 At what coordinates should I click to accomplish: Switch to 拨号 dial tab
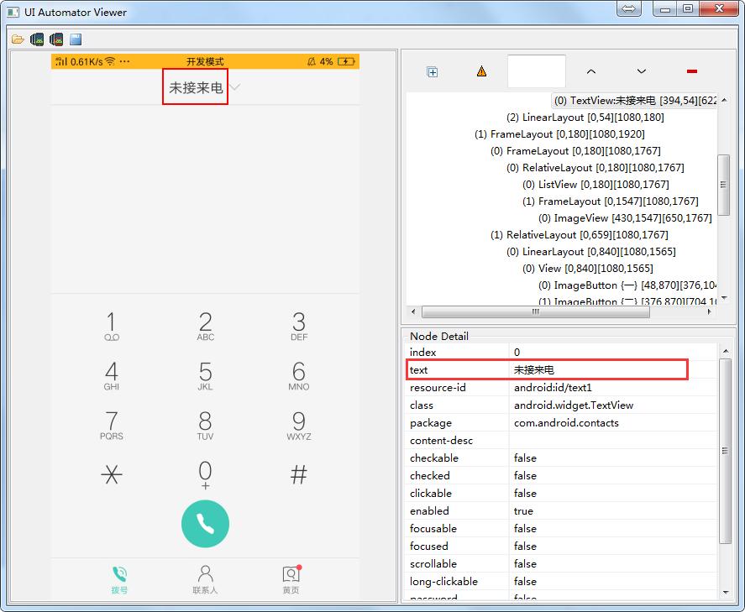point(119,580)
